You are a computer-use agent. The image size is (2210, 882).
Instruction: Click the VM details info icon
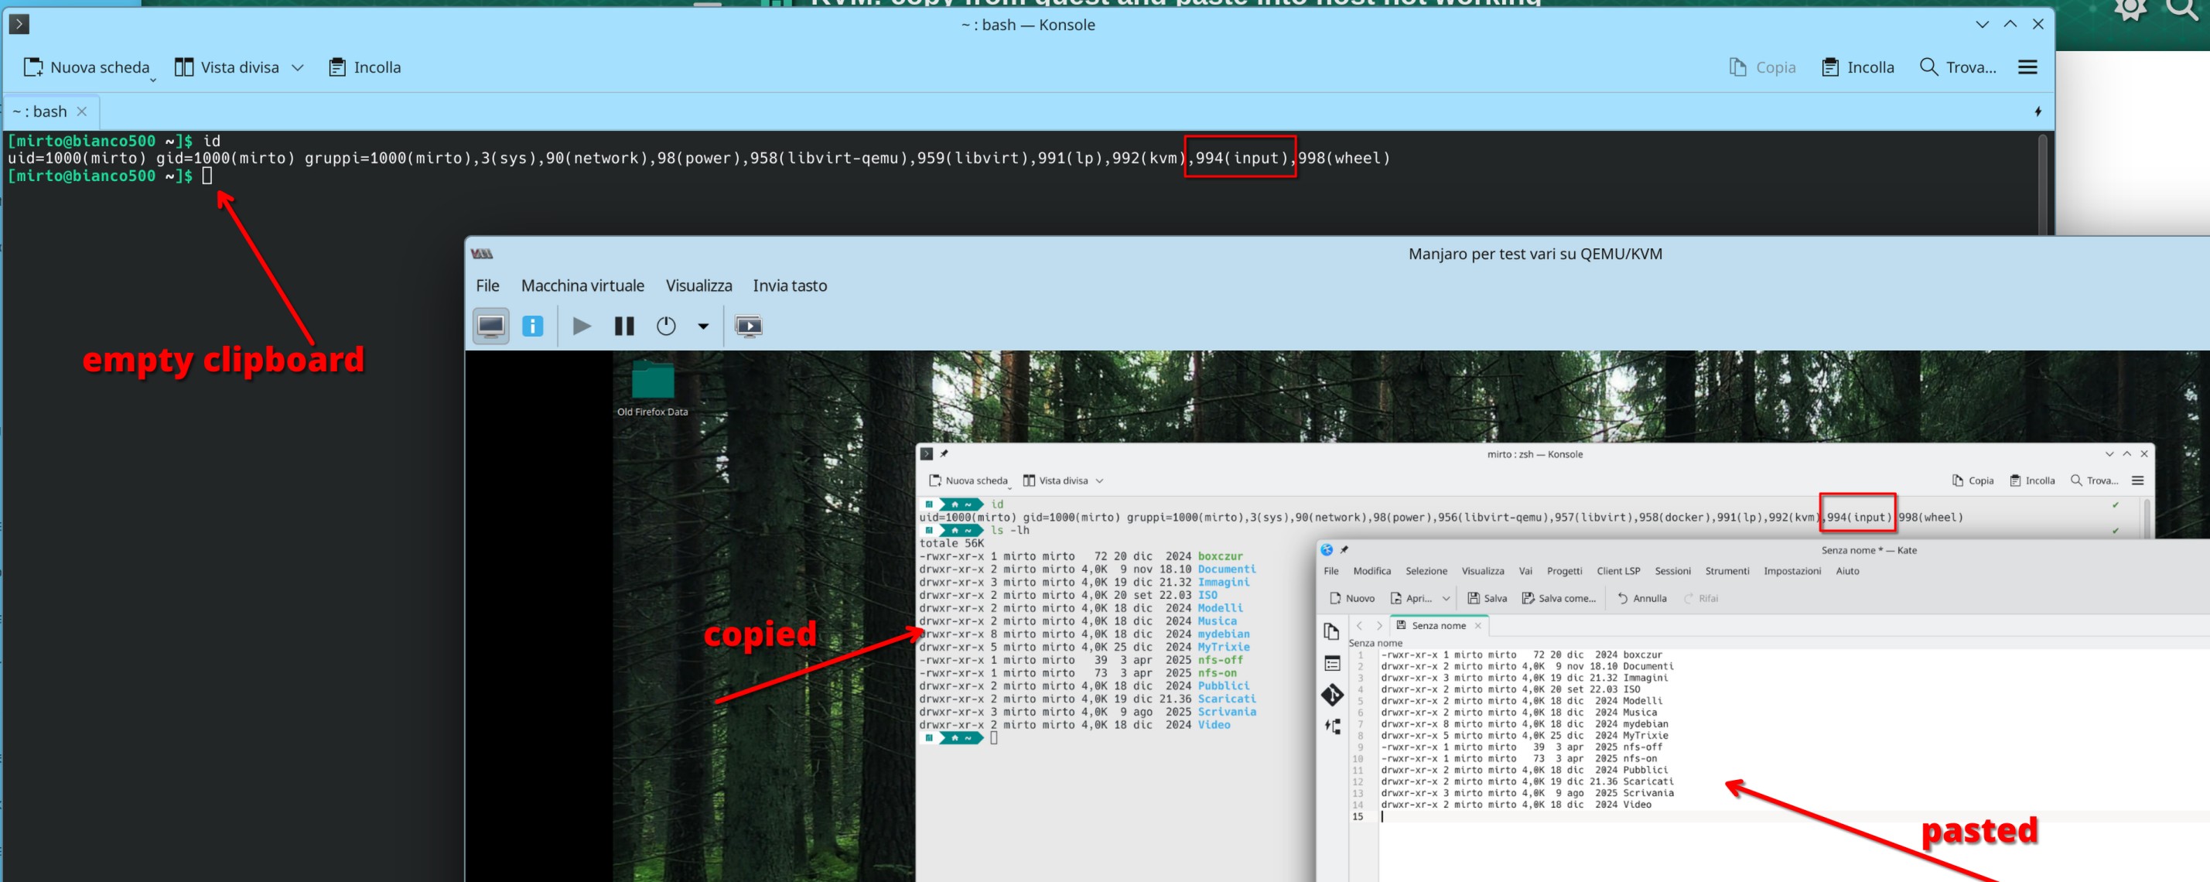coord(532,326)
